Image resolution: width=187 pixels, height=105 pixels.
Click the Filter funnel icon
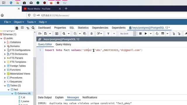(108, 34)
